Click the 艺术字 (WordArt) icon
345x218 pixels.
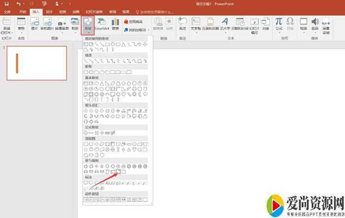click(225, 25)
